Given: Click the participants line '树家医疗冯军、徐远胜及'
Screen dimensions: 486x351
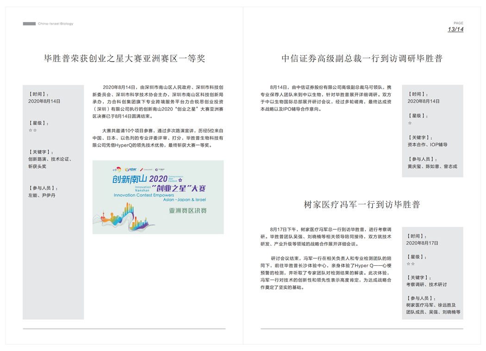Looking at the screenshot, I should (431, 305).
